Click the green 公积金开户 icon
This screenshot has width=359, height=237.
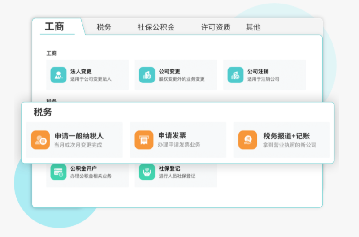(58, 172)
